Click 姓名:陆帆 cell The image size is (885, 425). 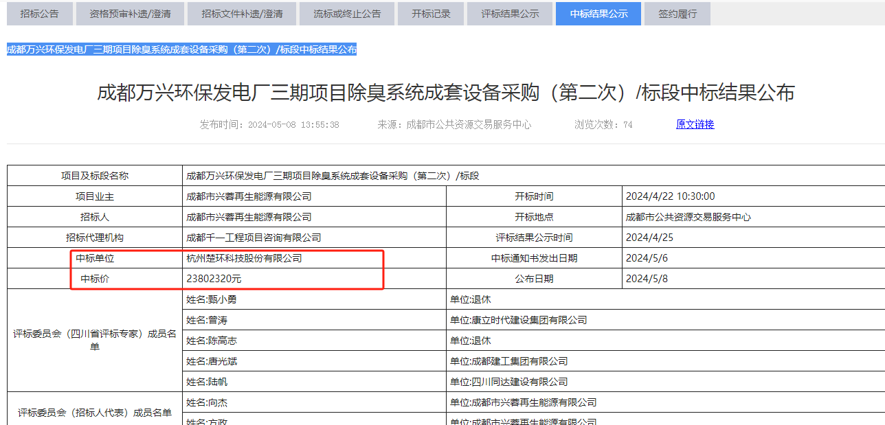point(314,382)
